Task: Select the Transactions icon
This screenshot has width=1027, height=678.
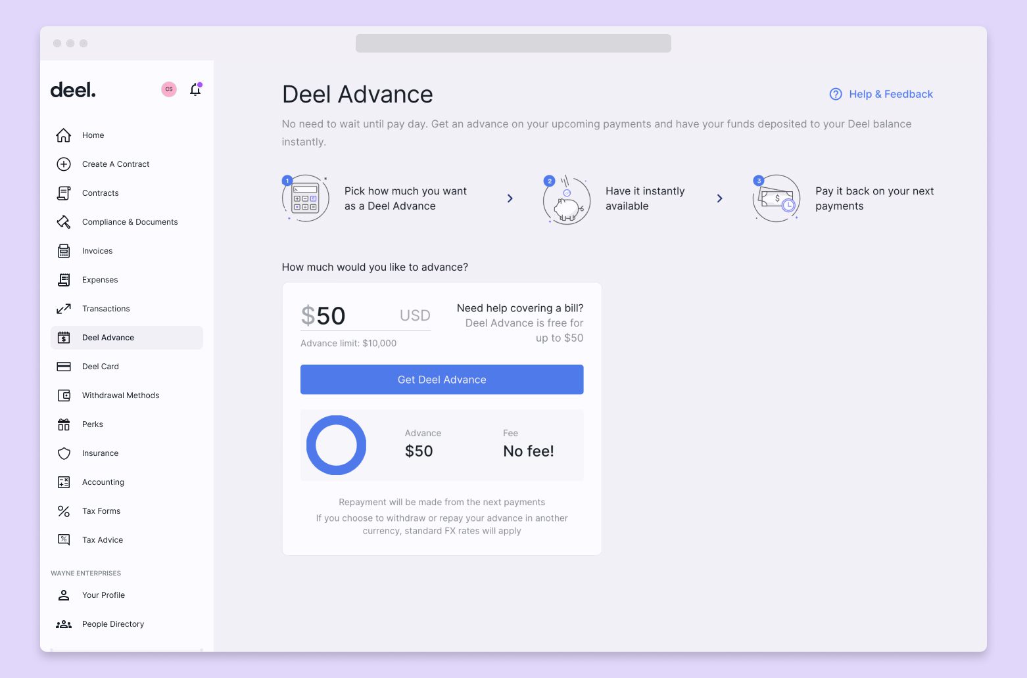Action: click(x=63, y=308)
